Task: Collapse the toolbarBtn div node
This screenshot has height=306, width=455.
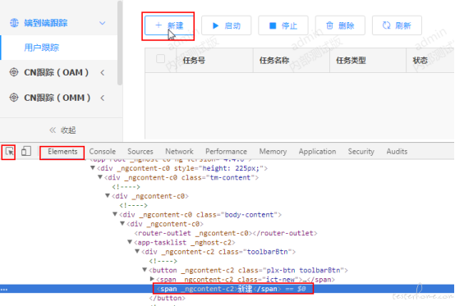Action: tap(137, 251)
